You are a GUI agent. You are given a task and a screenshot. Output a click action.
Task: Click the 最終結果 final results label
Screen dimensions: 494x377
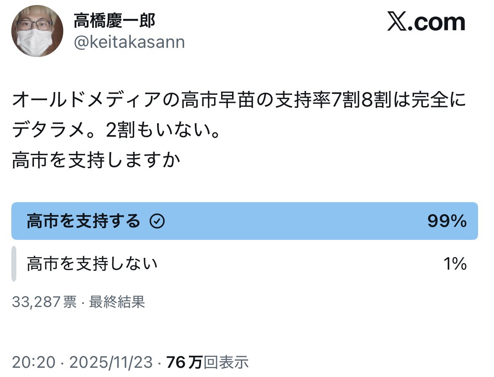coord(117,302)
